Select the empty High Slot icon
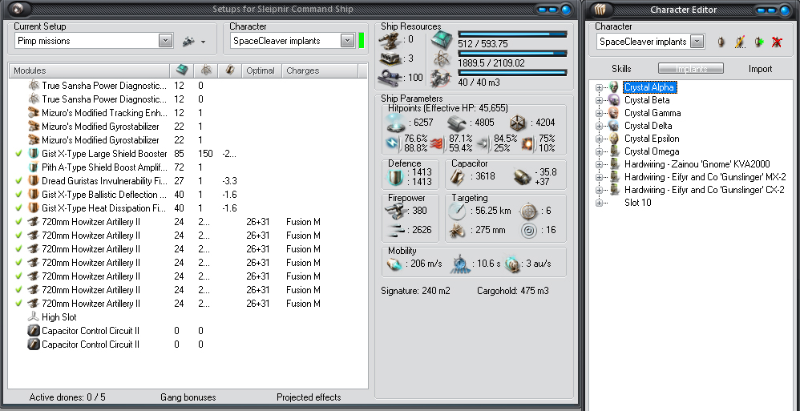This screenshot has width=800, height=411. pyautogui.click(x=34, y=317)
